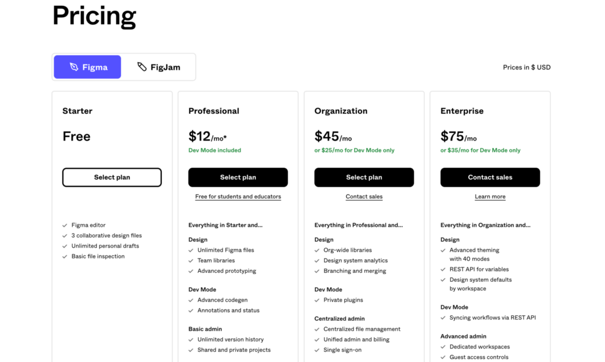Click checkmark icon beside Figma editor

coord(65,225)
